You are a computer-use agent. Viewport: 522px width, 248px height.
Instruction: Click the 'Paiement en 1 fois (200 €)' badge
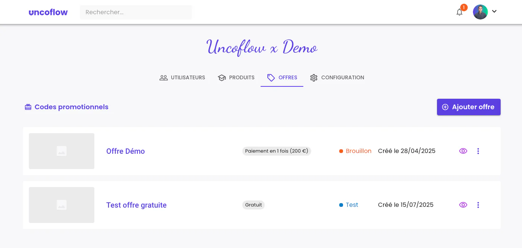pyautogui.click(x=277, y=151)
